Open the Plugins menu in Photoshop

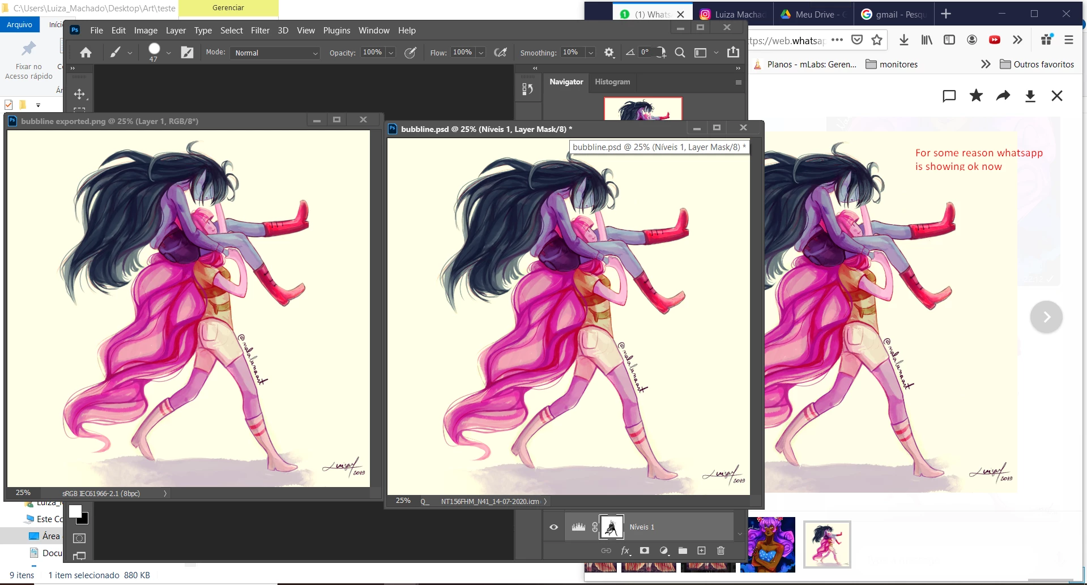(x=336, y=31)
